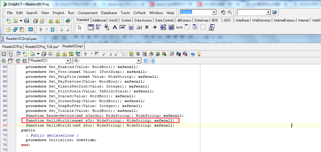The width and height of the screenshot is (321, 152).
Task: Toggle between form and unit icon
Action: pos(22,30)
